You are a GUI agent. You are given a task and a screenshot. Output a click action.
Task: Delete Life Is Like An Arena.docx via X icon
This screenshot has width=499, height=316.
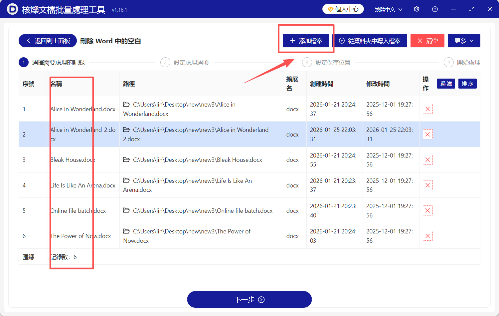pos(427,185)
